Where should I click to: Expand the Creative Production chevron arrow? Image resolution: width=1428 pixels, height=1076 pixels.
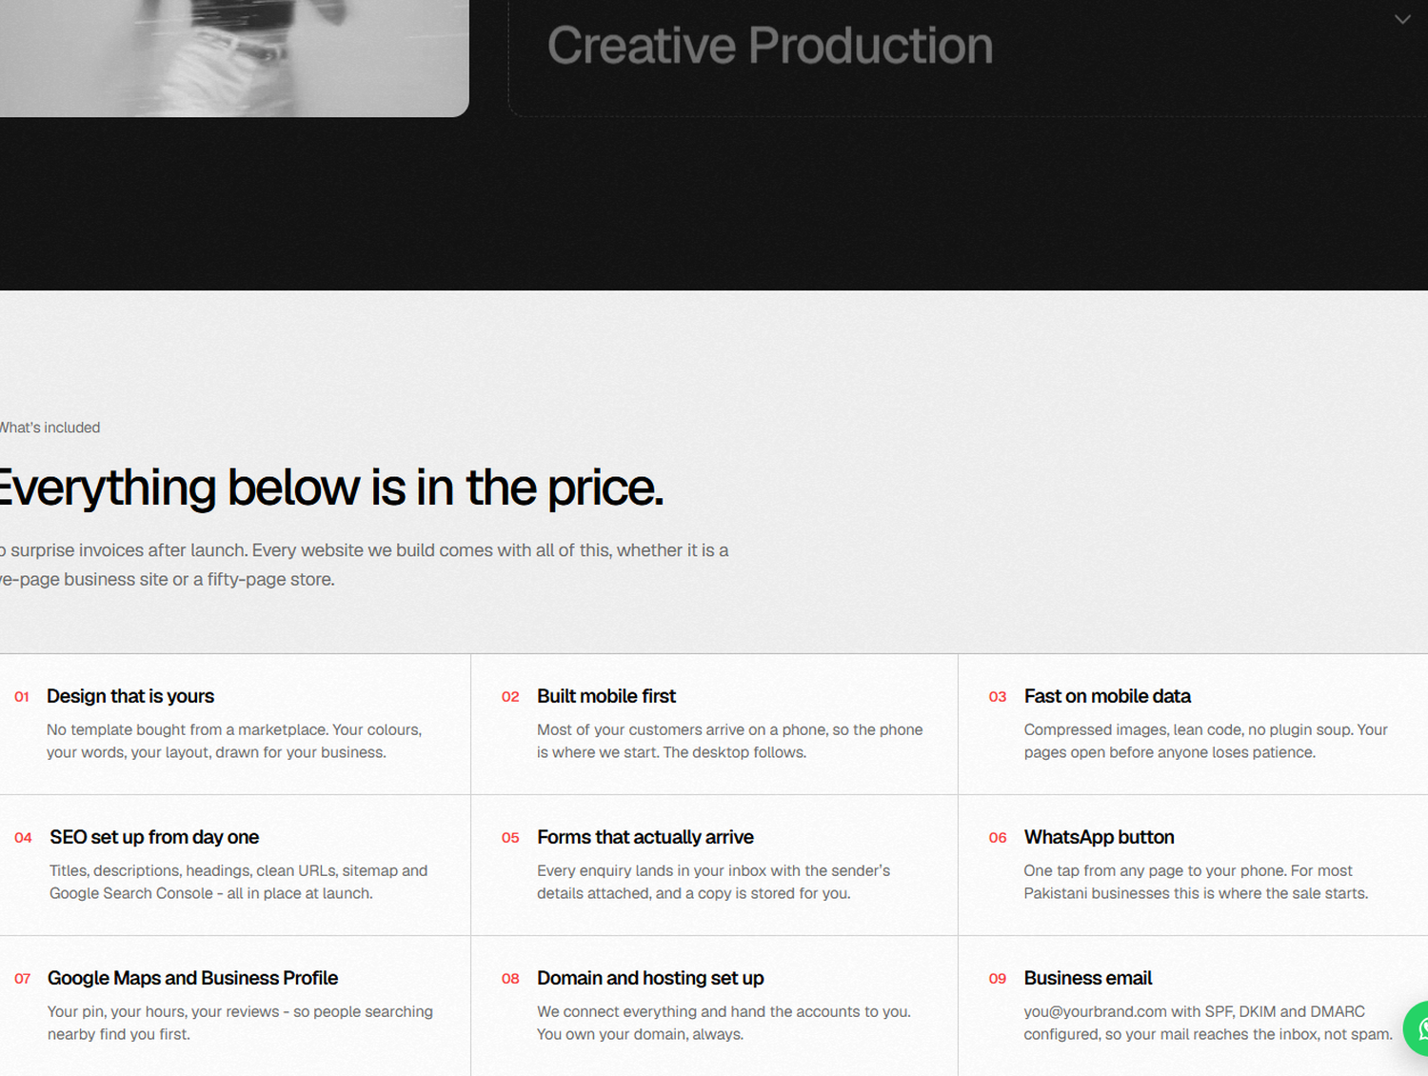coord(1402,19)
